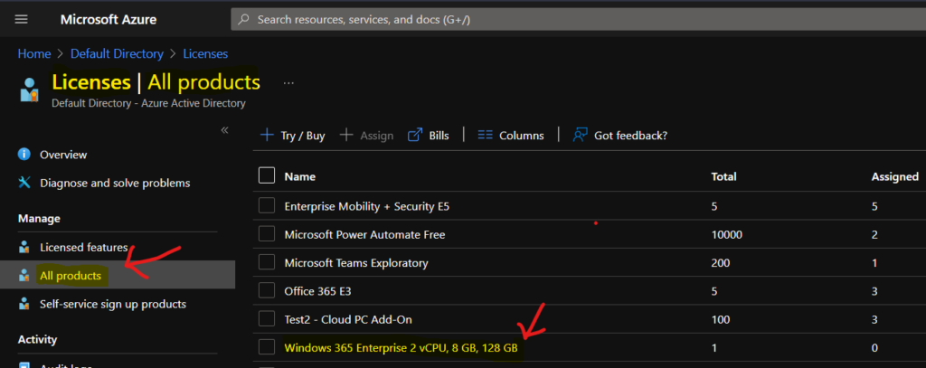
Task: Click the 10000 total value cell
Action: (727, 234)
